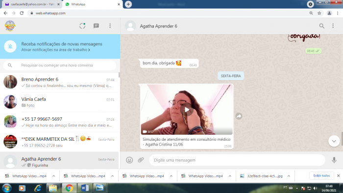This screenshot has width=343, height=193.
Task: Open Word from the taskbar
Action: [x=85, y=188]
